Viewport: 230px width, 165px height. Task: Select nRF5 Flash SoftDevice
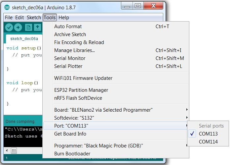click(x=116, y=98)
